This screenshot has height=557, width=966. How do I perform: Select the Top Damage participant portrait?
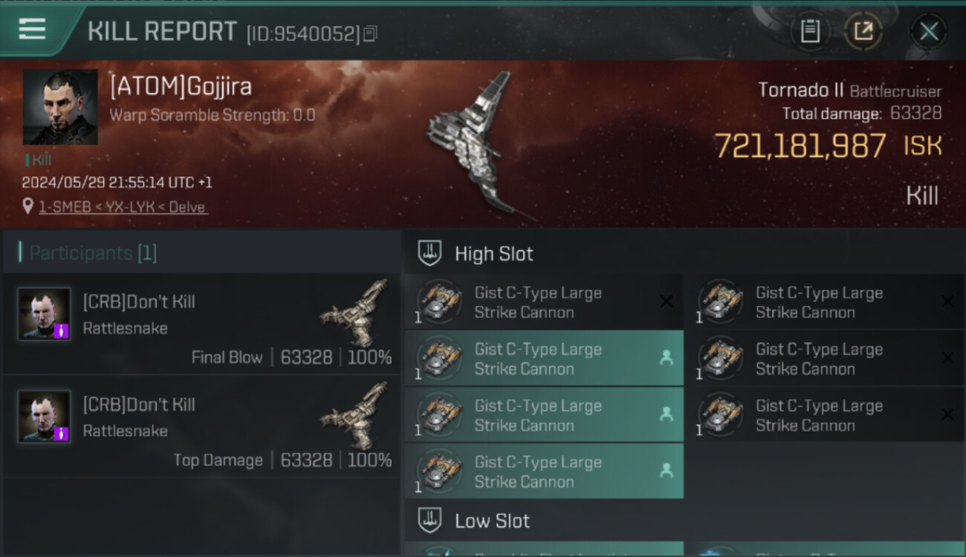click(x=45, y=417)
